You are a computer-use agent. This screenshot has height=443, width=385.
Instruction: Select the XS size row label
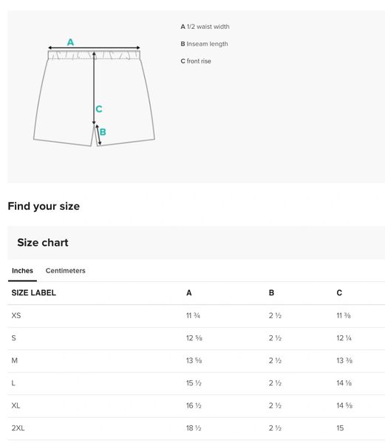pos(16,315)
